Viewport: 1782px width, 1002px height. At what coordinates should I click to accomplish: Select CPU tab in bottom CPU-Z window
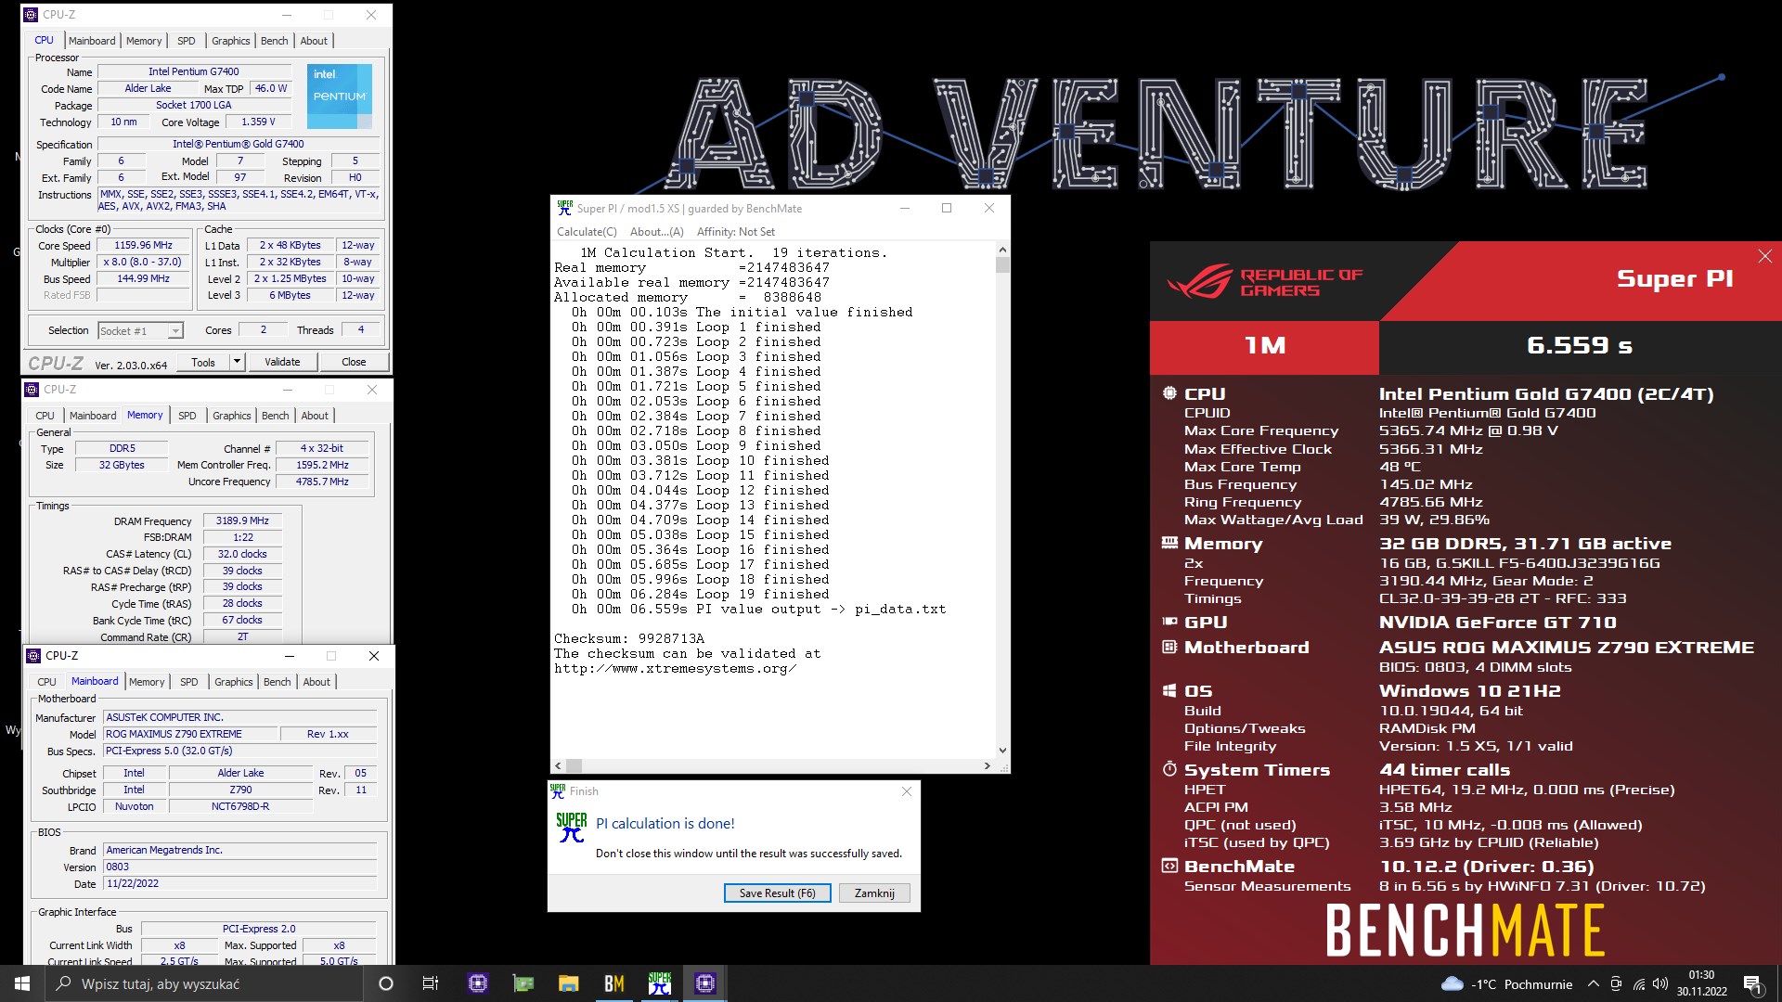coord(46,682)
